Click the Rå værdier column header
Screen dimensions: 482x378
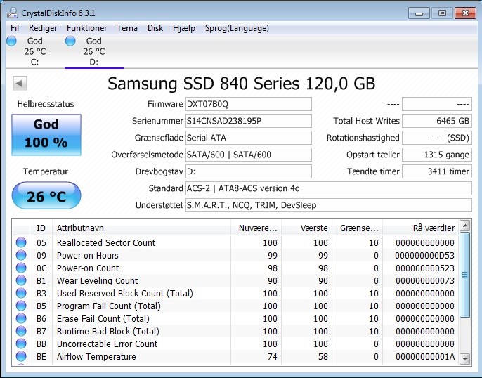coord(420,228)
